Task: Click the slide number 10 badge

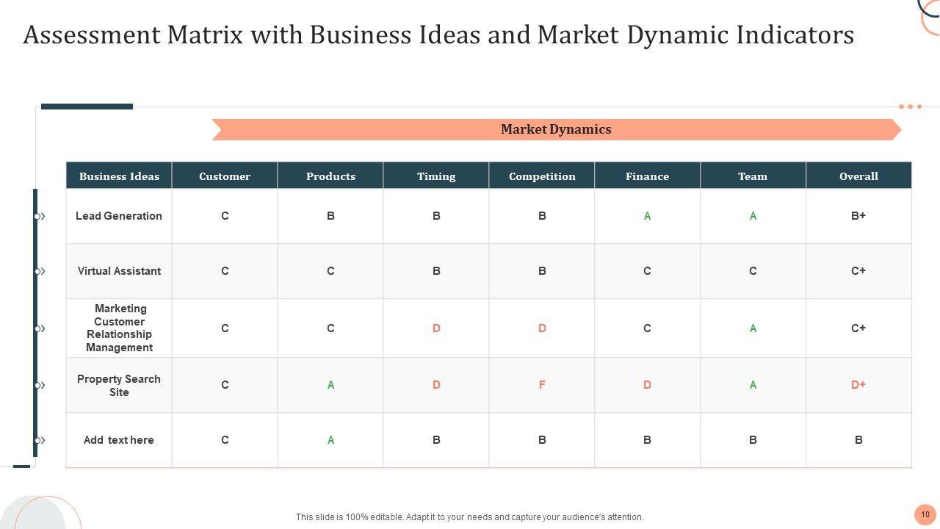Action: [925, 514]
